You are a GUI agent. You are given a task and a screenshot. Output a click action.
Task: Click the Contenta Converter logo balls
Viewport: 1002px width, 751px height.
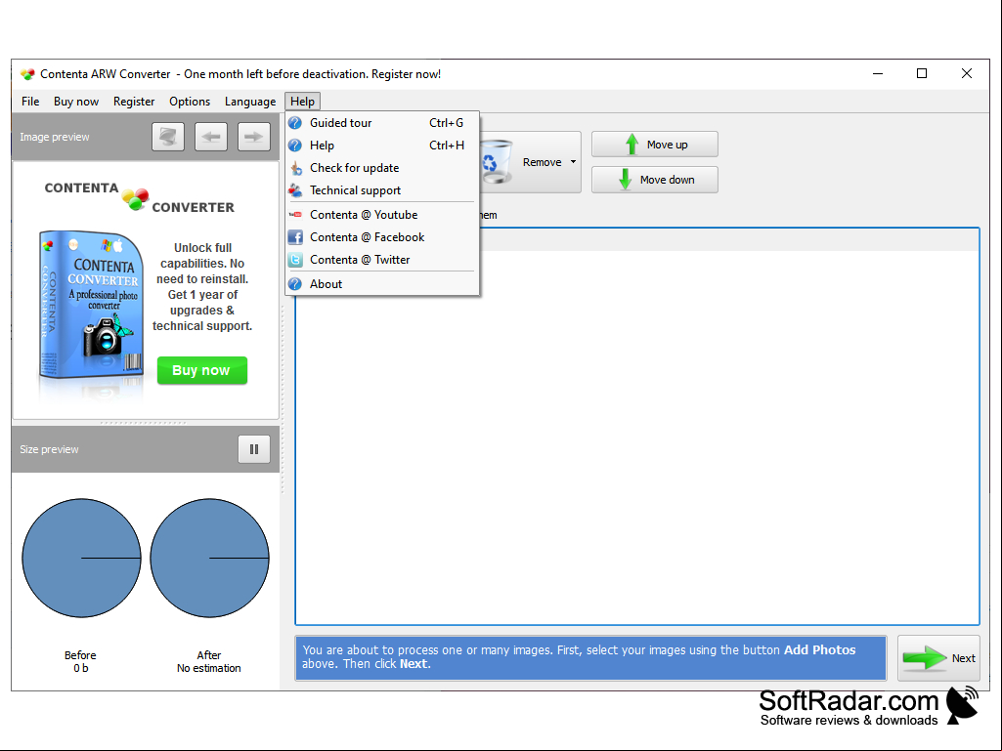point(136,198)
